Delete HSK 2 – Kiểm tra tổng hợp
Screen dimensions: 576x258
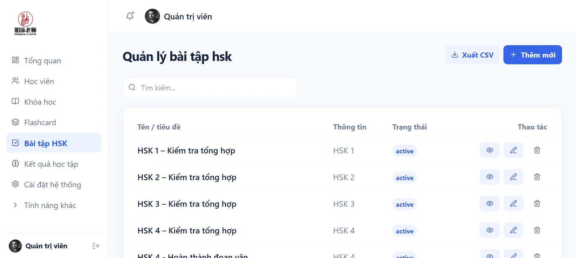tap(537, 177)
